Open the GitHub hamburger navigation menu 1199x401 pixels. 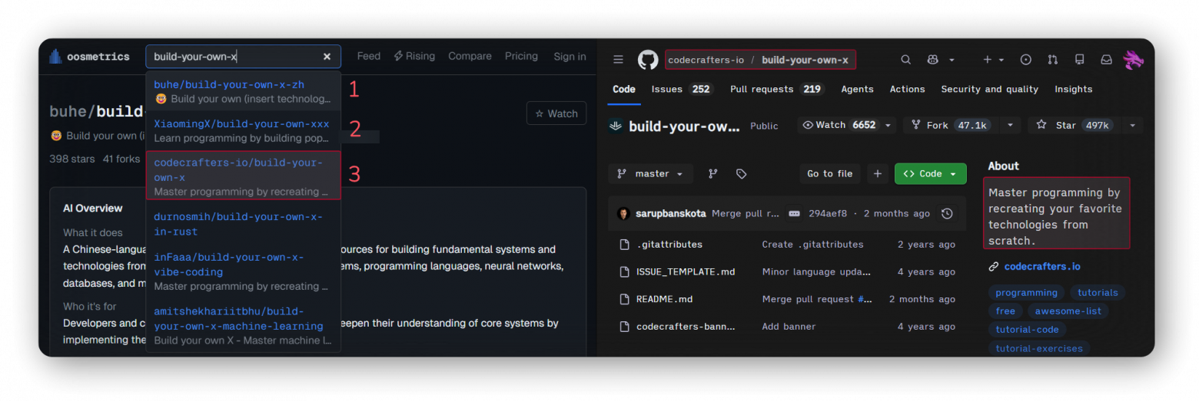[618, 60]
